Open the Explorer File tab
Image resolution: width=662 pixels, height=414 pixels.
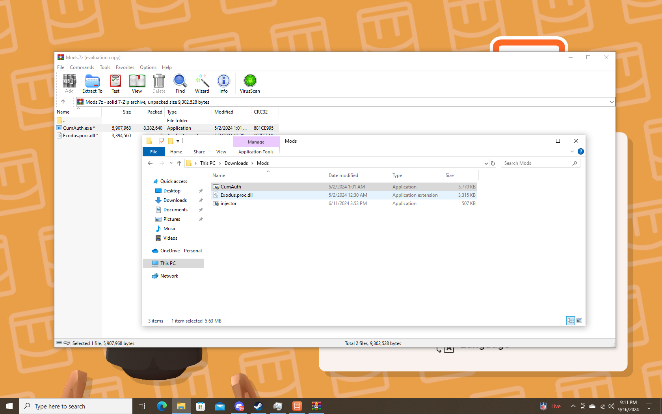pyautogui.click(x=154, y=152)
